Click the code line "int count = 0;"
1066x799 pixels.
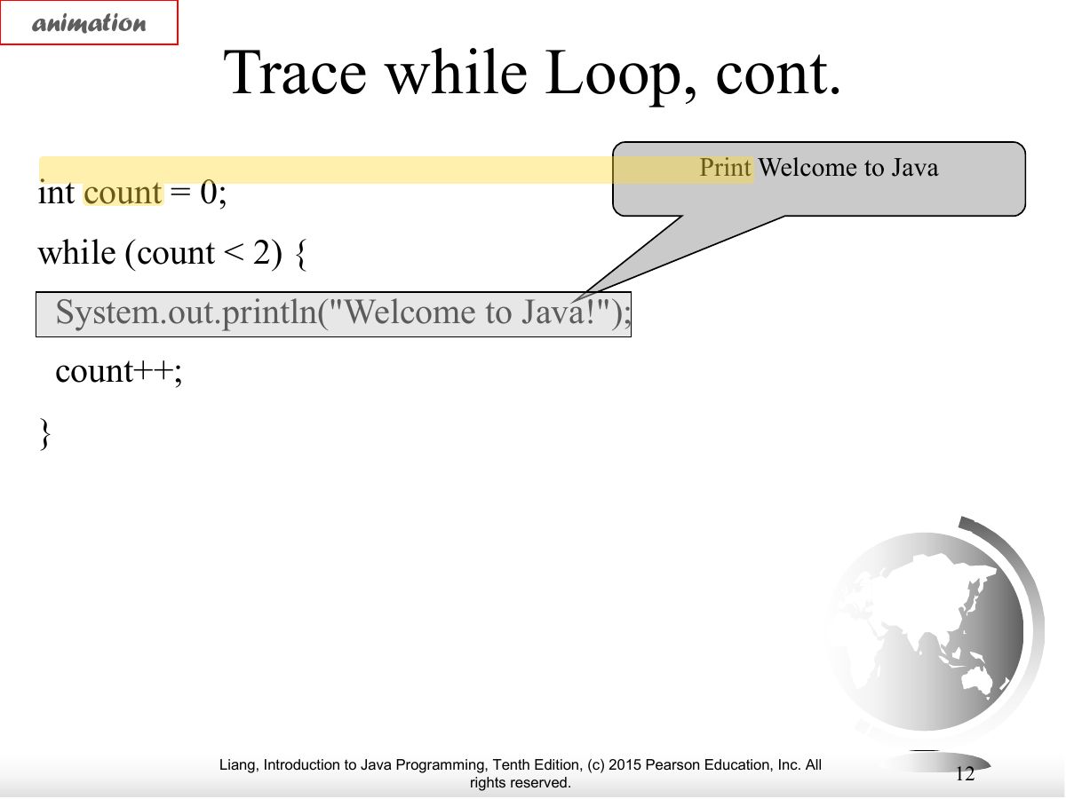tap(132, 194)
